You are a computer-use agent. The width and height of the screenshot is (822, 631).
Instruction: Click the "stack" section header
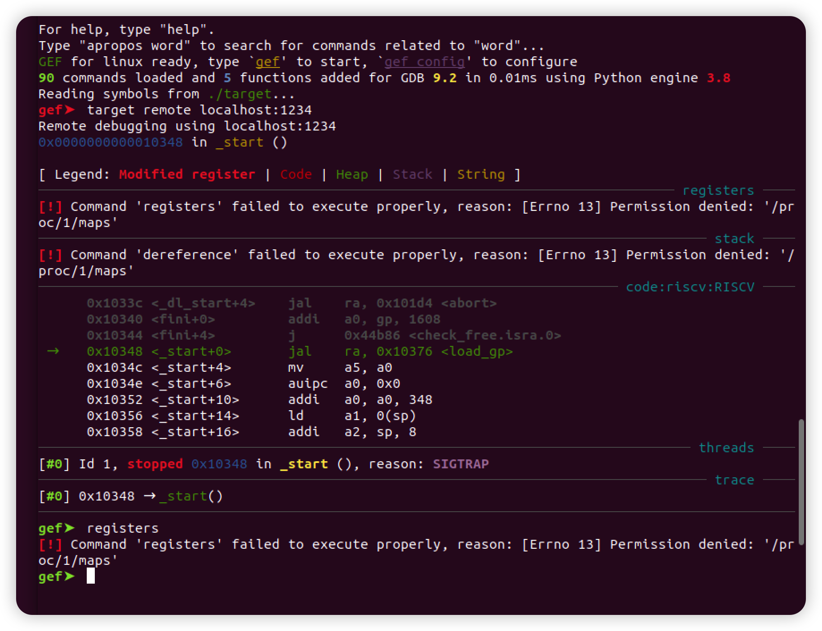click(735, 238)
